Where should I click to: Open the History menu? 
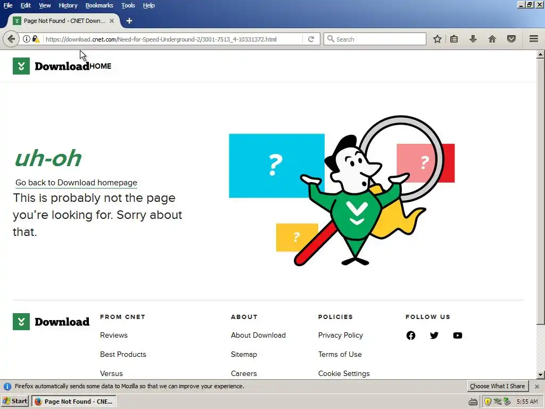pyautogui.click(x=68, y=5)
